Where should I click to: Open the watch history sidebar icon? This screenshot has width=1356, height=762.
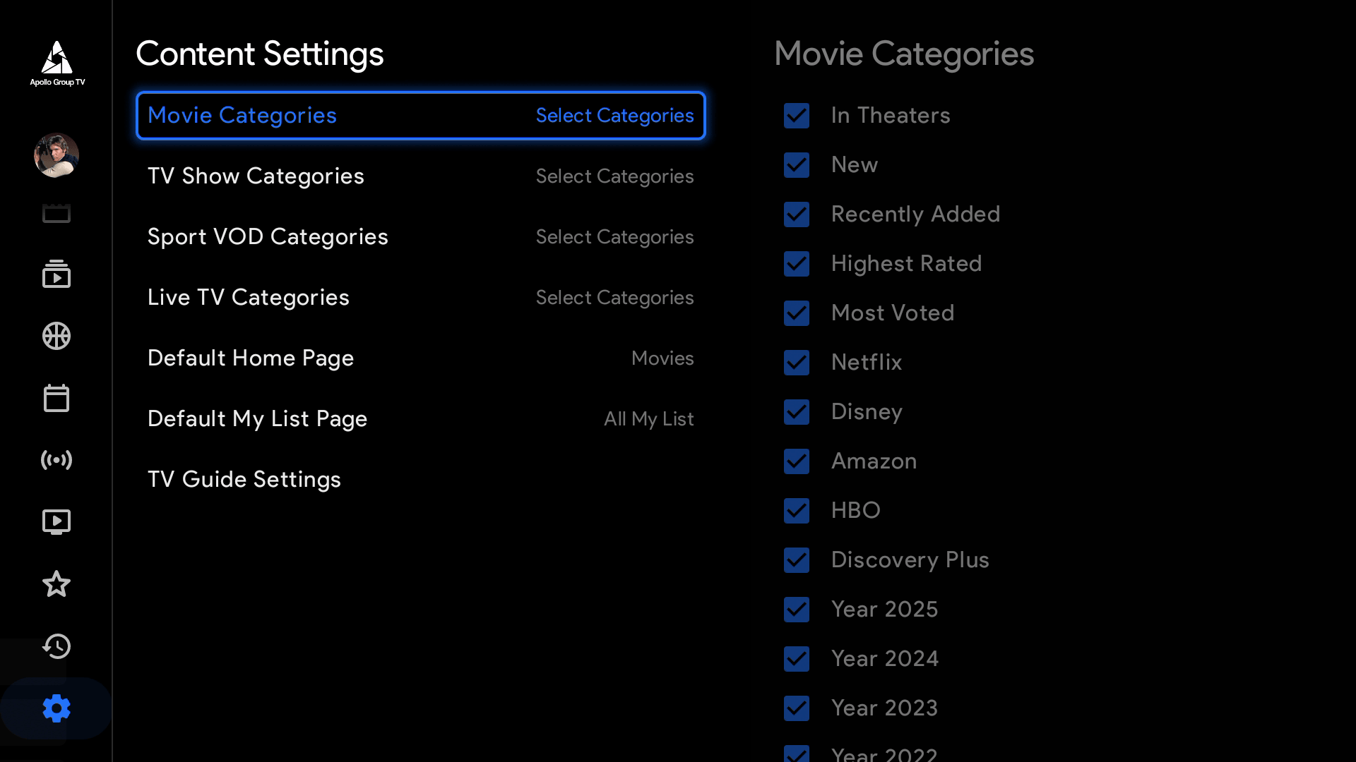coord(56,646)
